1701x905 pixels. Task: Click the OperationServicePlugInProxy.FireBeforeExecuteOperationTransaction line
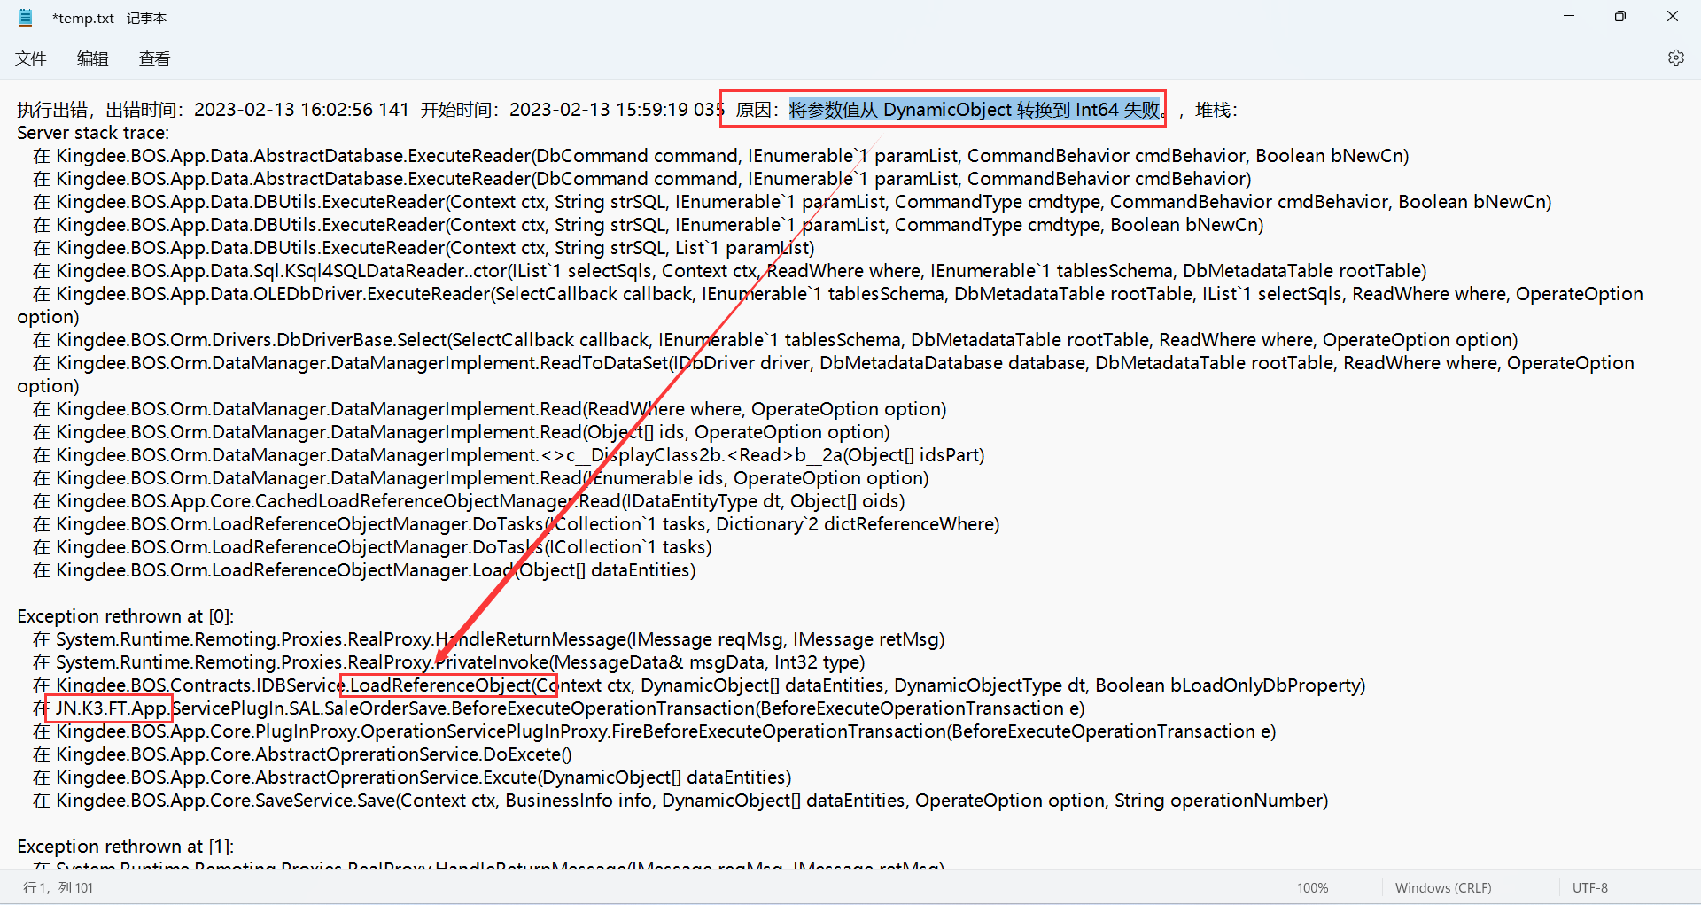pyautogui.click(x=655, y=731)
